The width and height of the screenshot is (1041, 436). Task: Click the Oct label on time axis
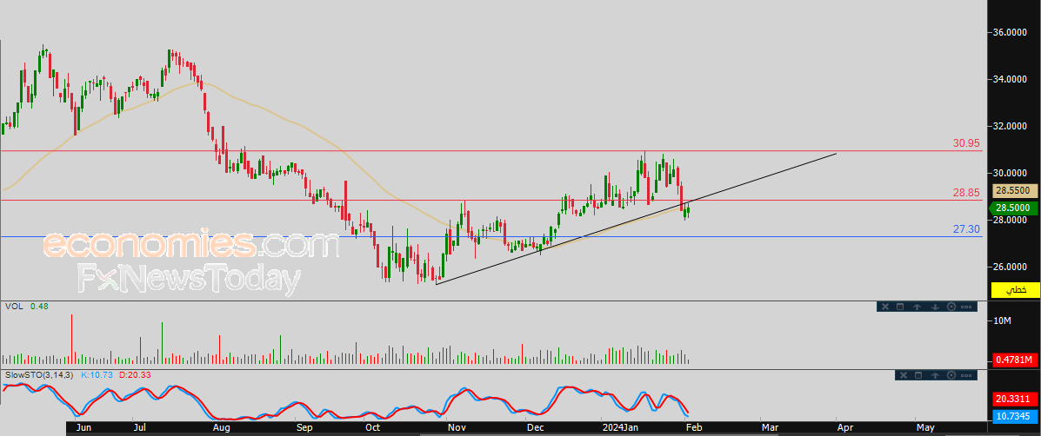tap(372, 429)
